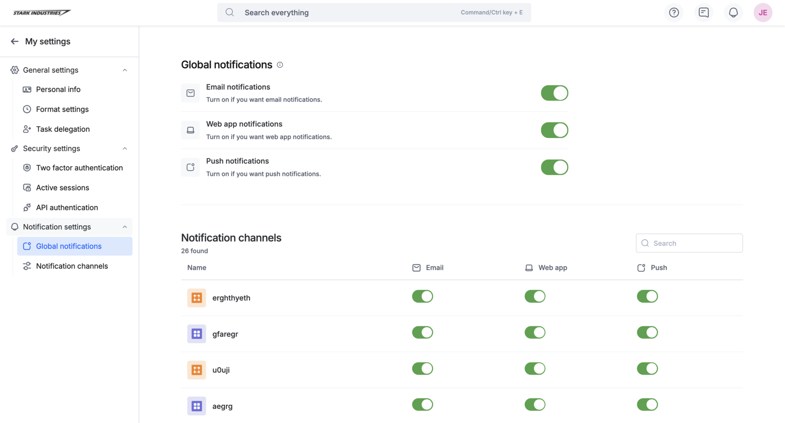Click the Search everything field
785x423 pixels.
(x=374, y=13)
